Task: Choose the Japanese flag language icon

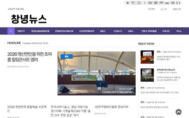Action: [x=144, y=3]
